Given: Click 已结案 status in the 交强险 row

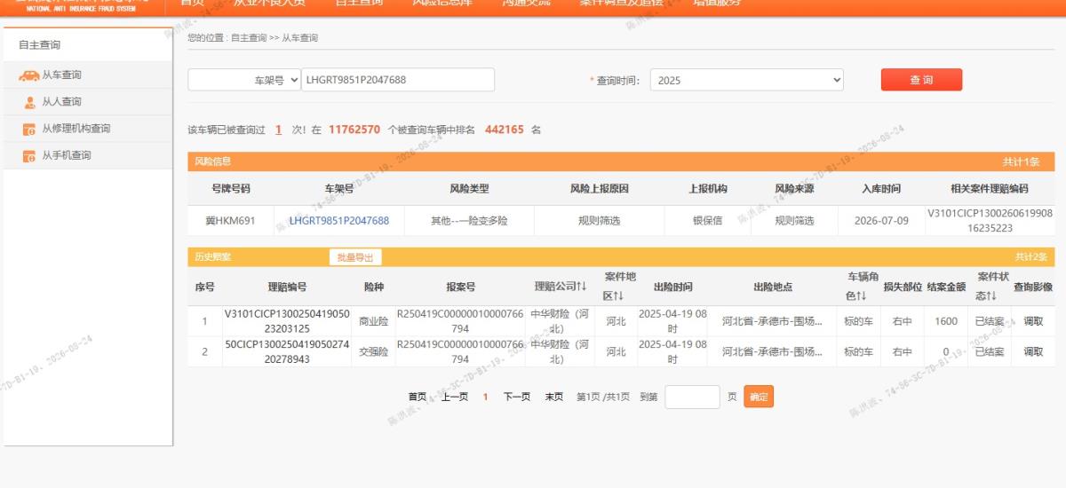Looking at the screenshot, I should tap(989, 351).
